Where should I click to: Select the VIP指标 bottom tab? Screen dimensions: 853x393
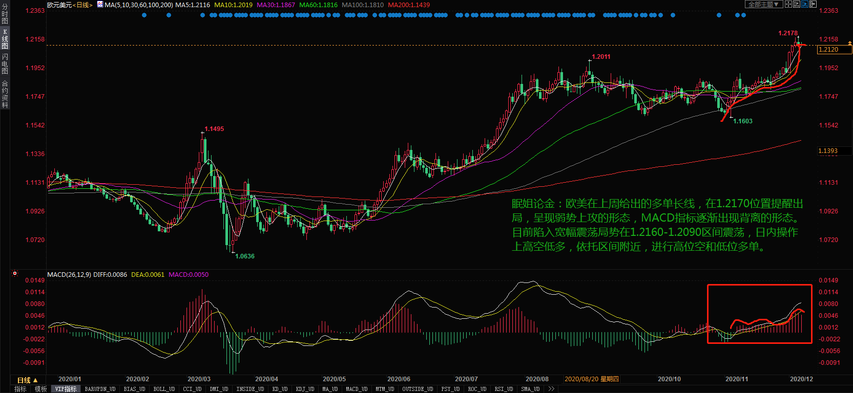pos(66,389)
